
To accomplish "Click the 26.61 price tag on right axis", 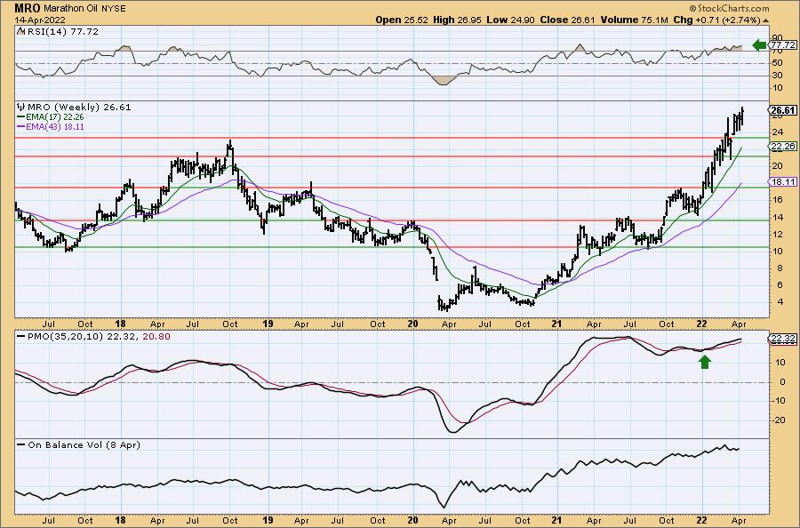I will click(x=782, y=110).
